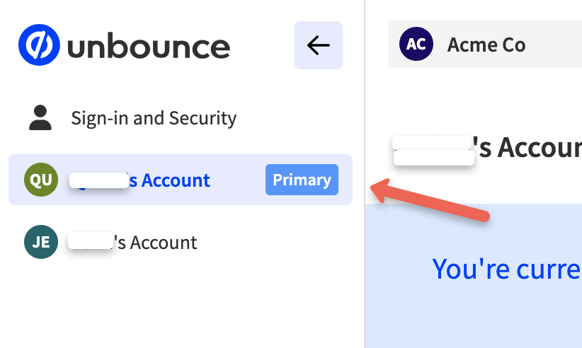Image resolution: width=582 pixels, height=348 pixels.
Task: Click the teal JE avatar
Action: [41, 242]
